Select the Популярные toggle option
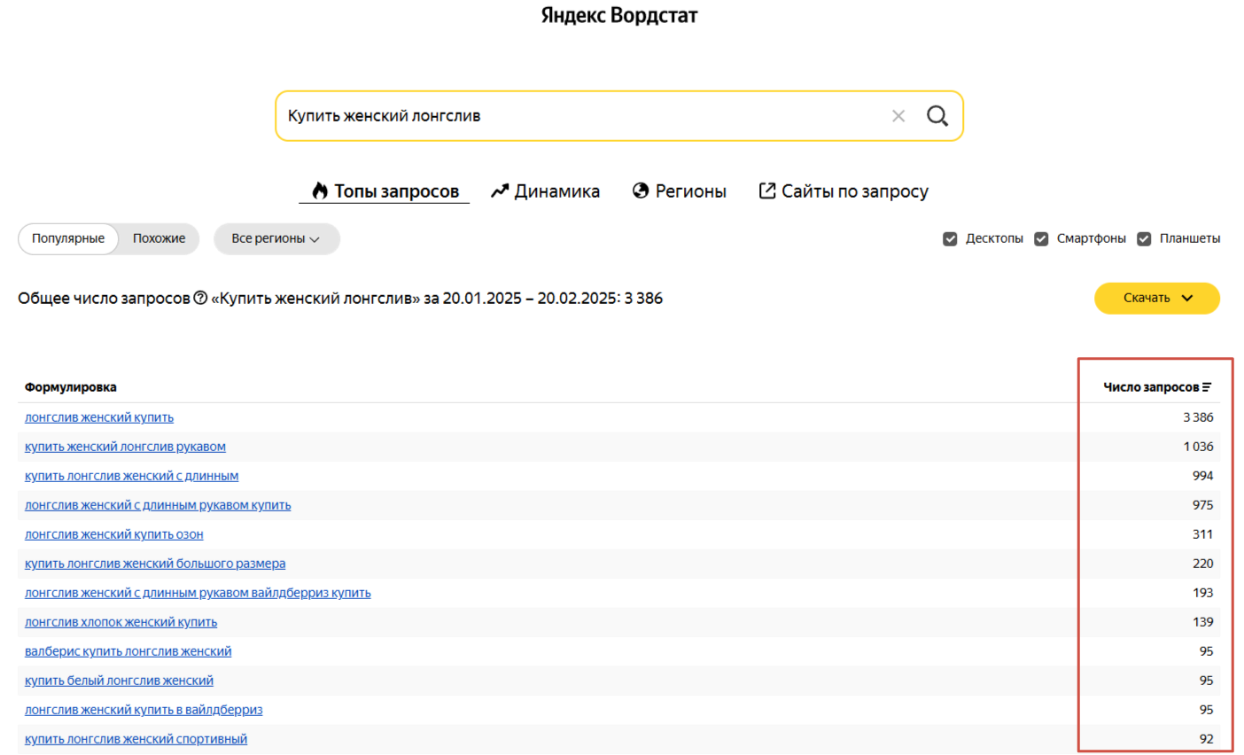 (68, 238)
